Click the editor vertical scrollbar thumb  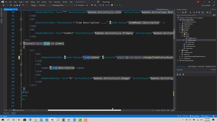[174, 34]
